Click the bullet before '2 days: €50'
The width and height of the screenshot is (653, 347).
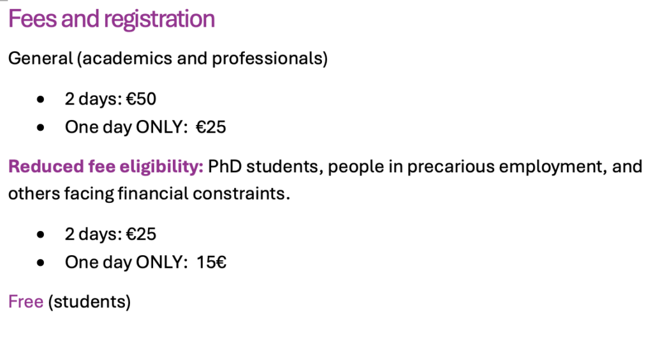41,100
